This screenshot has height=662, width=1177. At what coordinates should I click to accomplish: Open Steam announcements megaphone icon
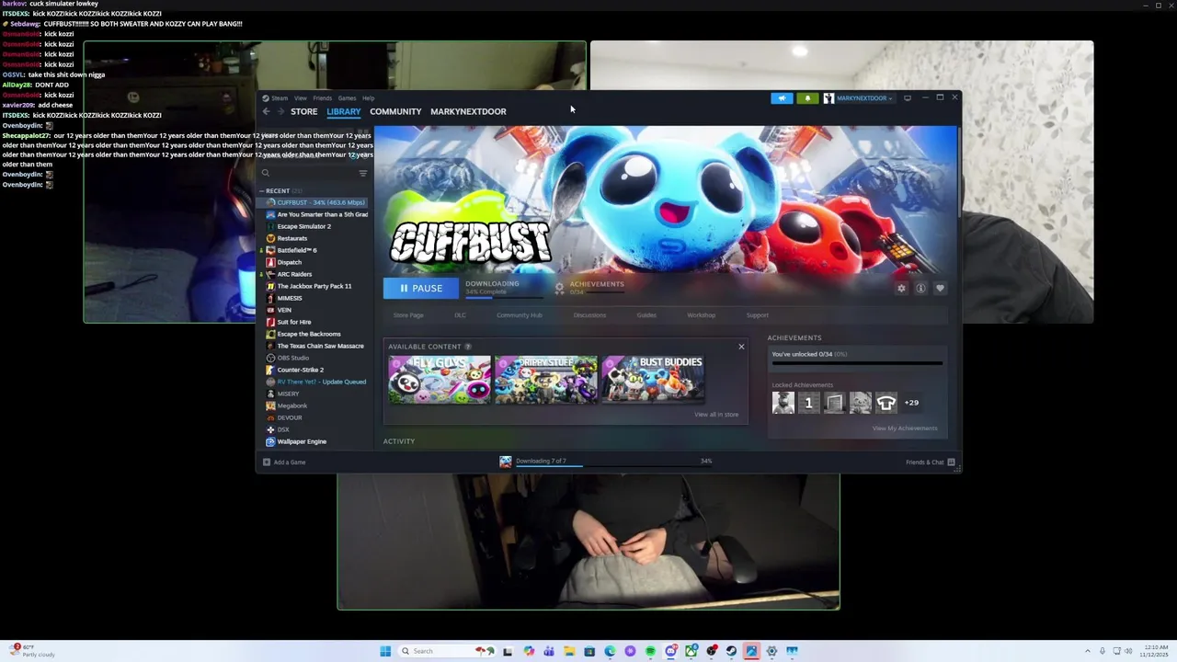pyautogui.click(x=782, y=98)
